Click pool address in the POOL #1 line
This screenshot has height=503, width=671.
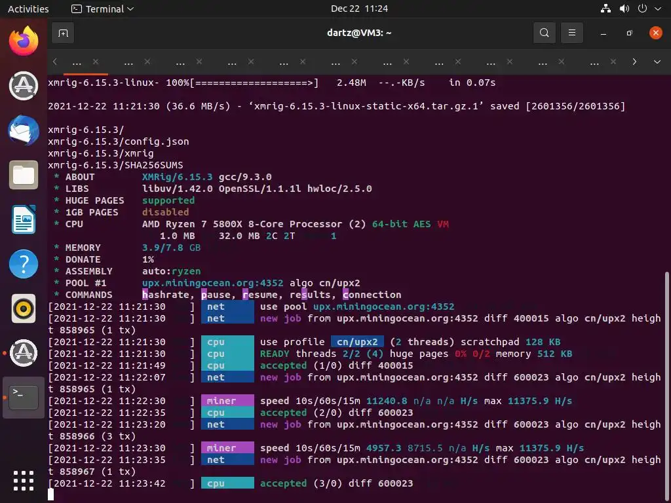click(x=213, y=283)
